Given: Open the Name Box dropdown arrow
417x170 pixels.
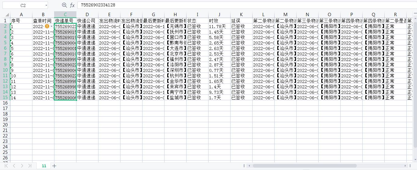Looking at the screenshot, I should pyautogui.click(x=46, y=5).
